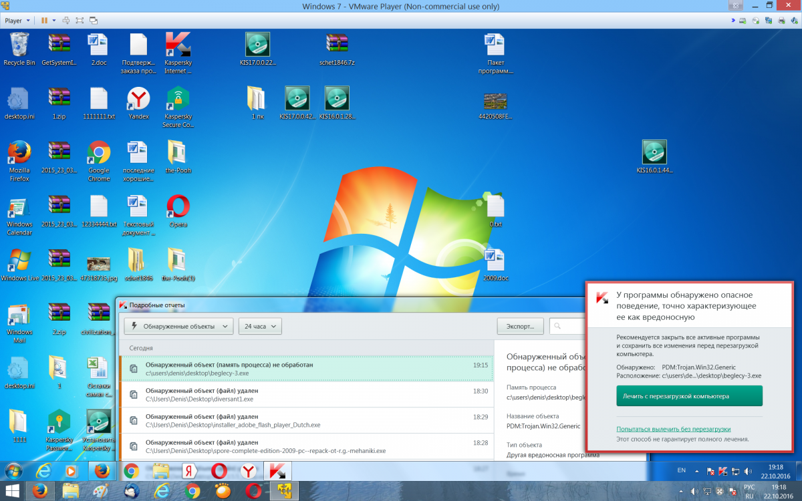
Task: Click VMware Player button in host taskbar
Action: click(x=284, y=492)
